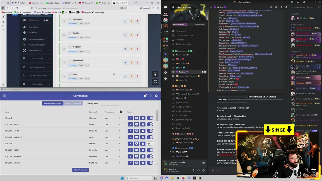The width and height of the screenshot is (322, 181).
Task: Duplicate the !residu command in WizeBot
Action: tap(131, 35)
